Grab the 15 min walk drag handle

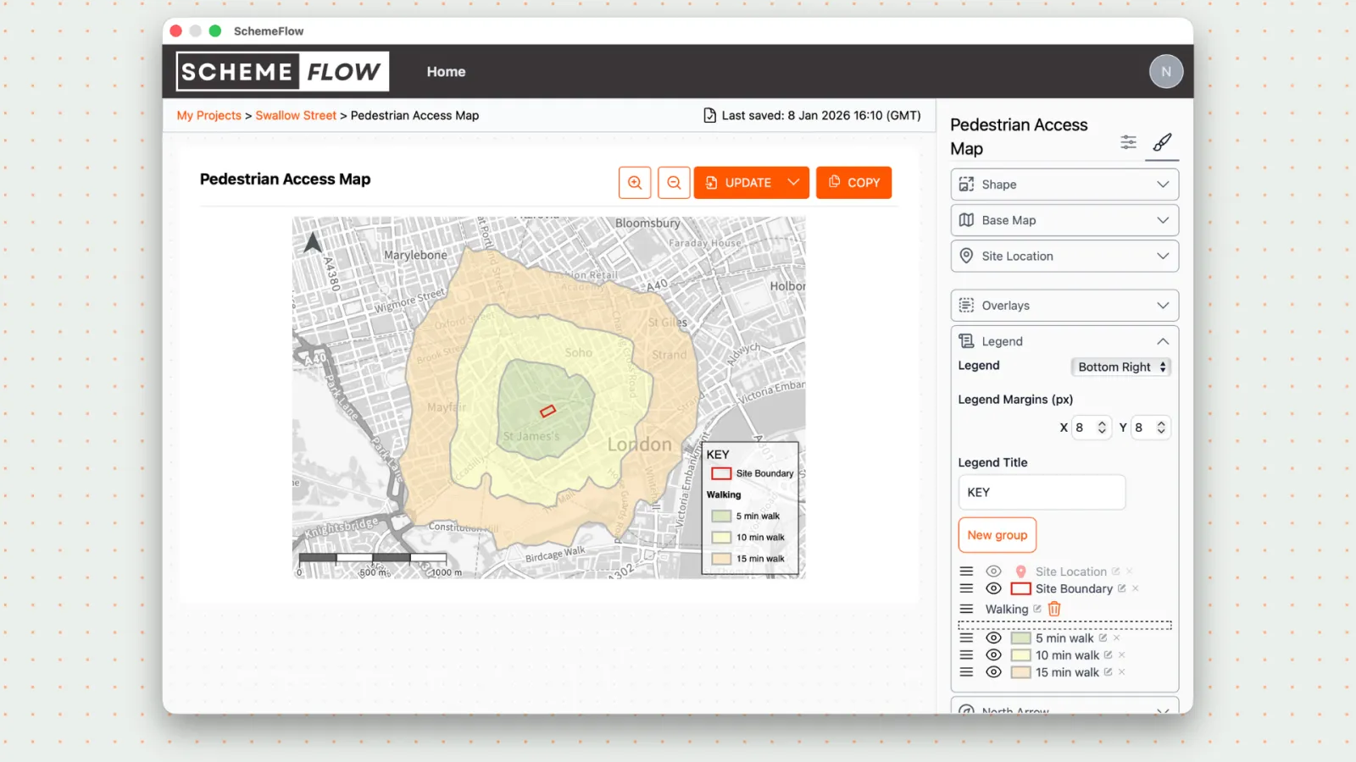click(966, 671)
